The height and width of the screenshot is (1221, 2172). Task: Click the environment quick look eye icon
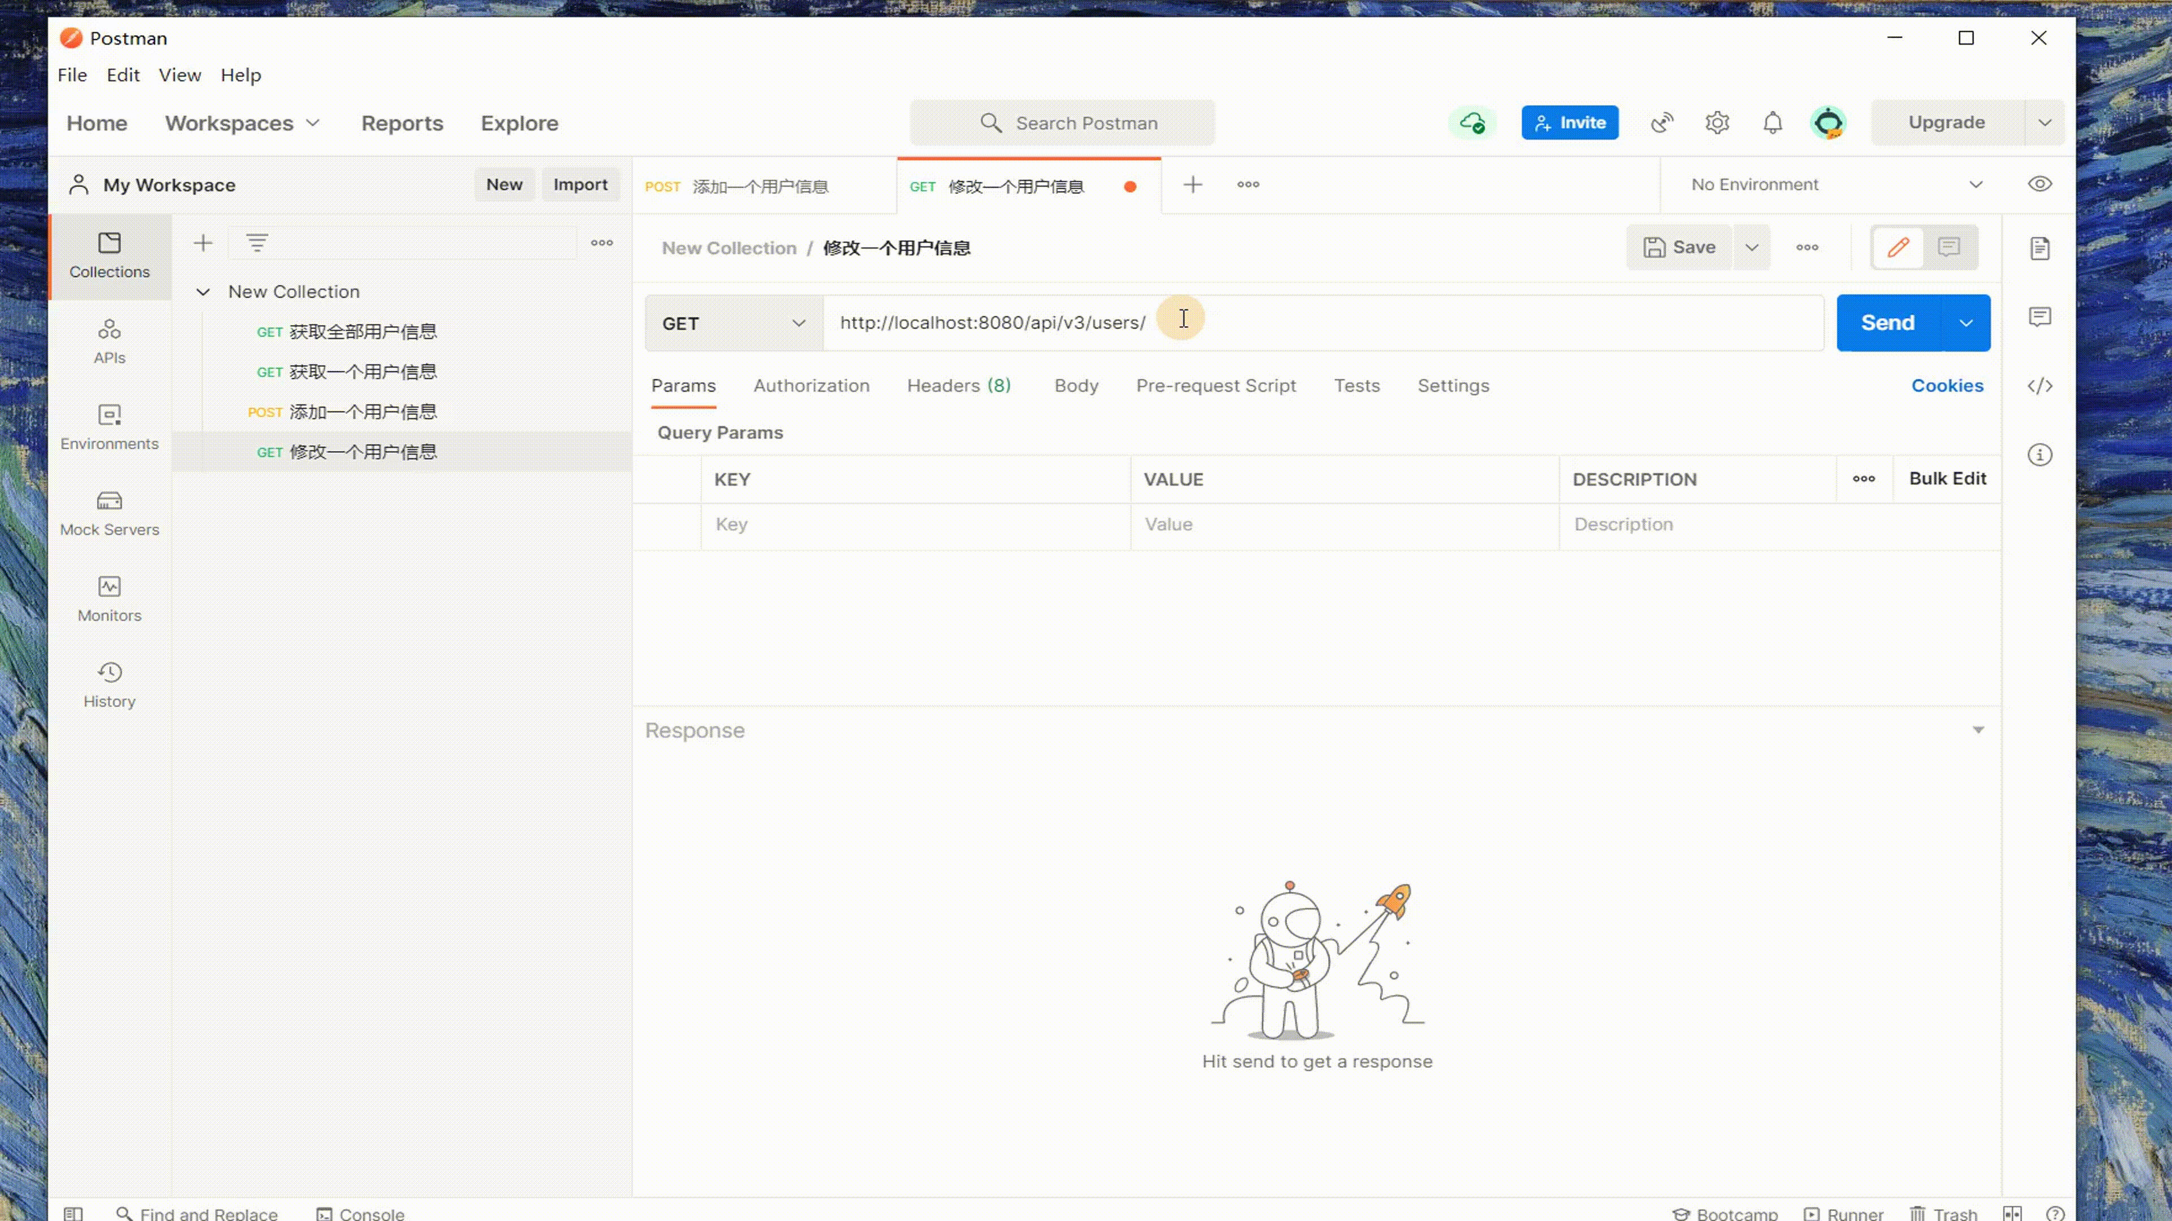click(2040, 184)
